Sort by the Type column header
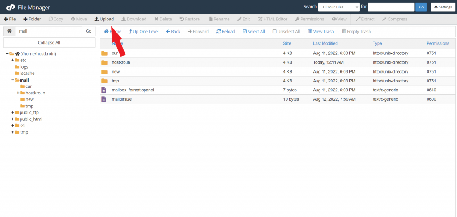The image size is (457, 217). tap(377, 43)
